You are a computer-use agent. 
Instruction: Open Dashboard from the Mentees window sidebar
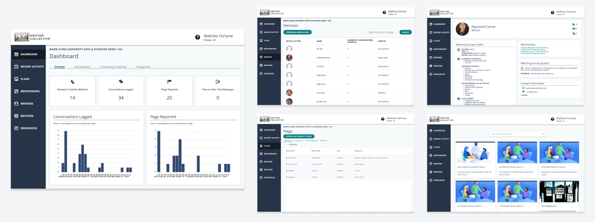269,24
